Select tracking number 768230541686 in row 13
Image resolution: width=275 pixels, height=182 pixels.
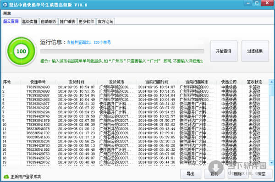tap(38, 137)
